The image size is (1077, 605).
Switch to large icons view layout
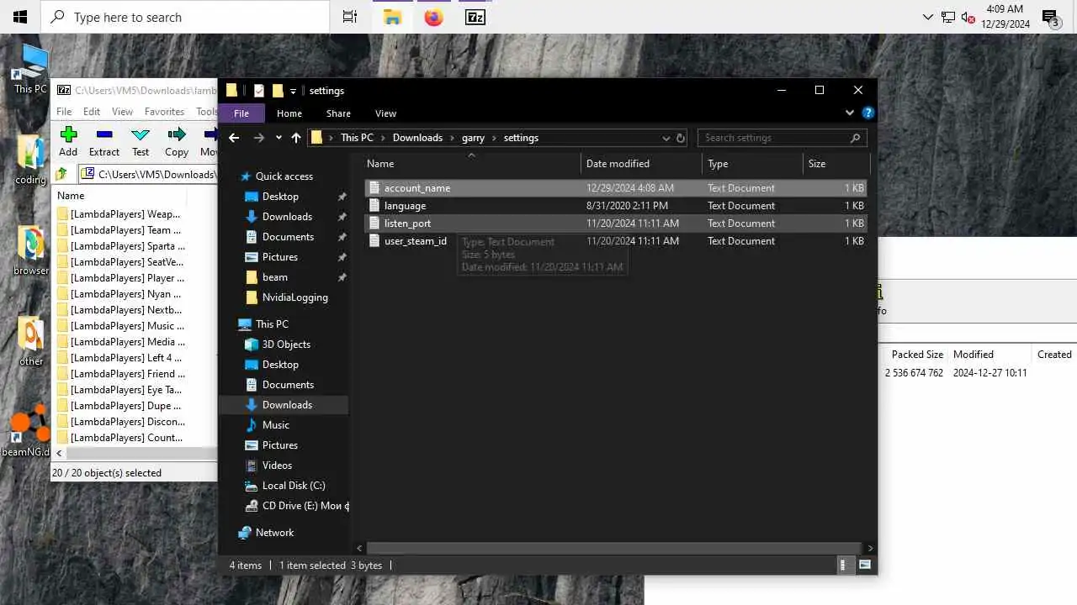864,566
